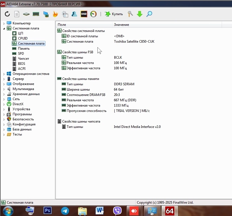The width and height of the screenshot is (232, 216).
Task: Open Viber from the taskbar
Action: coord(117,211)
